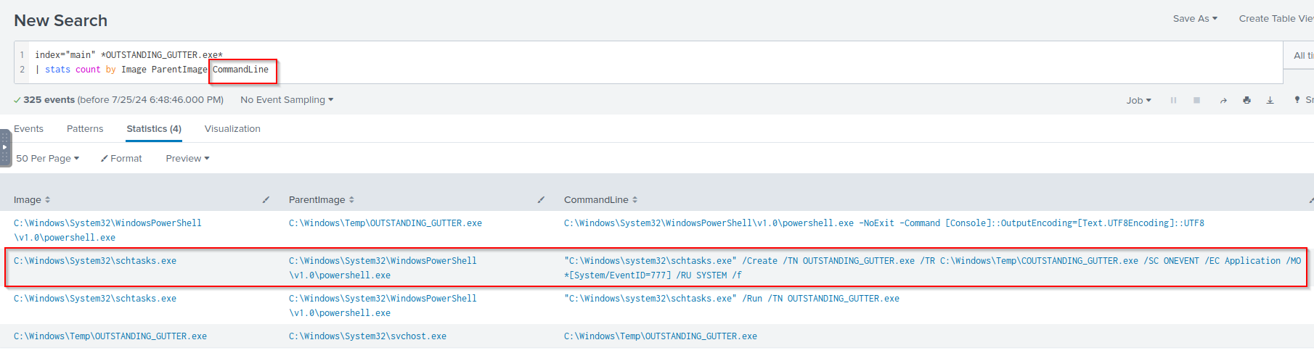Change the 50 Per Page setting

pyautogui.click(x=47, y=158)
